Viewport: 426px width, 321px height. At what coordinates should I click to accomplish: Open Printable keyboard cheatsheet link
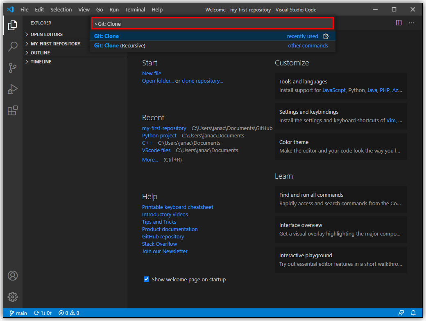pos(178,207)
